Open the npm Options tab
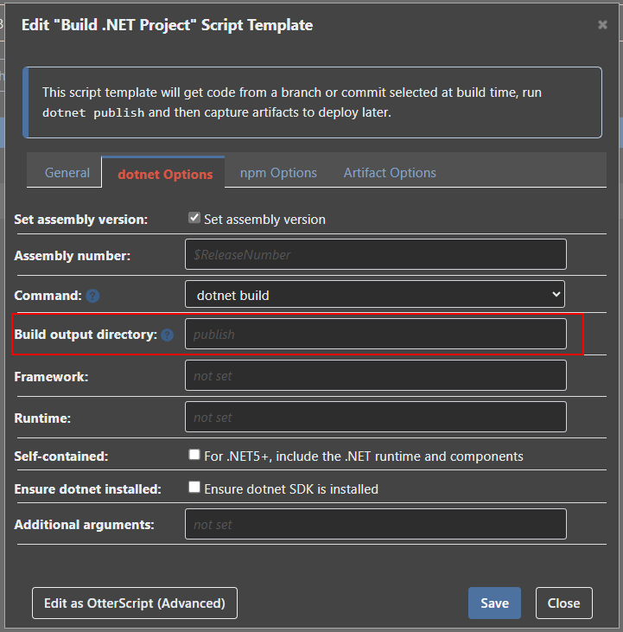 [278, 173]
